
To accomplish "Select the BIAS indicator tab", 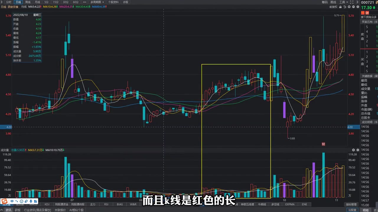I will click(120, 204).
